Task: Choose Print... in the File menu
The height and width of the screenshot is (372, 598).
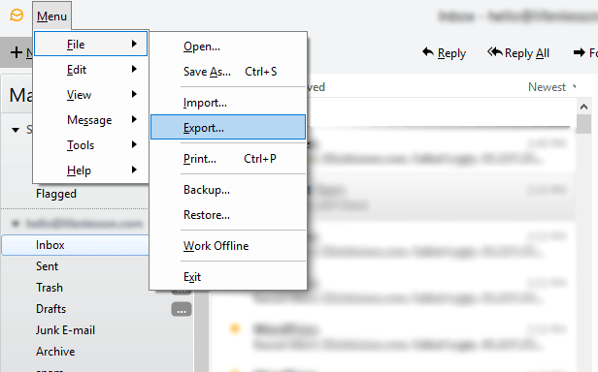Action: pos(228,159)
